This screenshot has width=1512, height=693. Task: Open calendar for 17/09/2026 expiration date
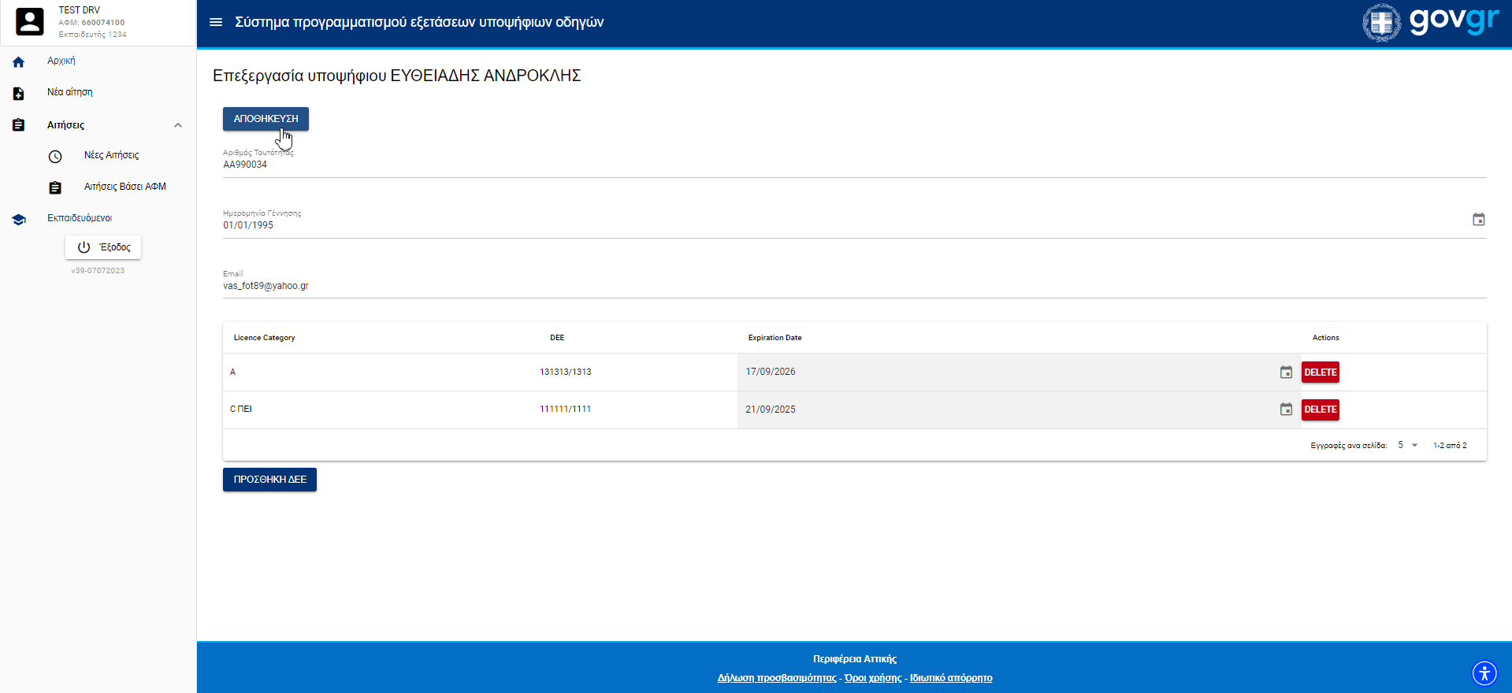(x=1286, y=372)
